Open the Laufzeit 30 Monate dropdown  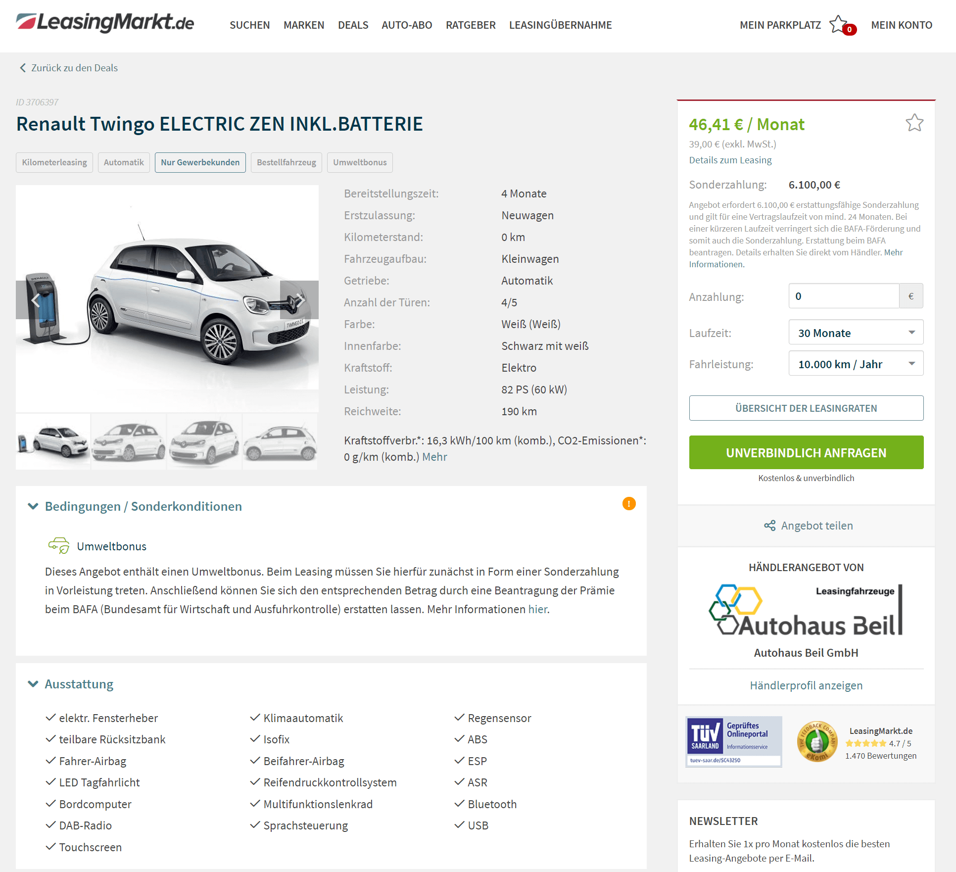tap(856, 333)
